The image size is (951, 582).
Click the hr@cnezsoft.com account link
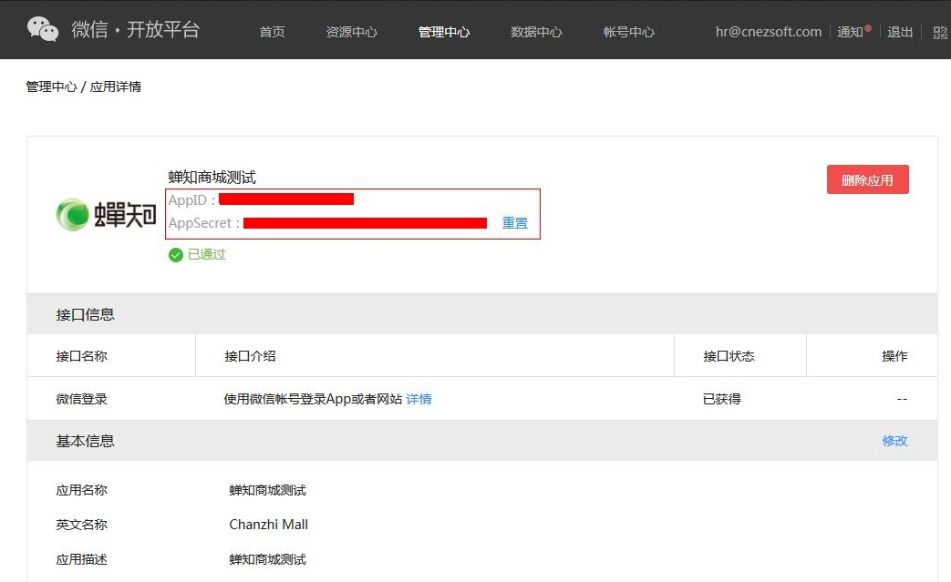769,32
